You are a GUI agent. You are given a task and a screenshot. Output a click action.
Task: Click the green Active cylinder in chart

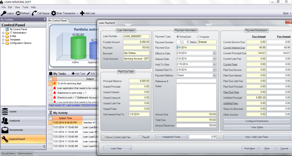click(x=78, y=48)
